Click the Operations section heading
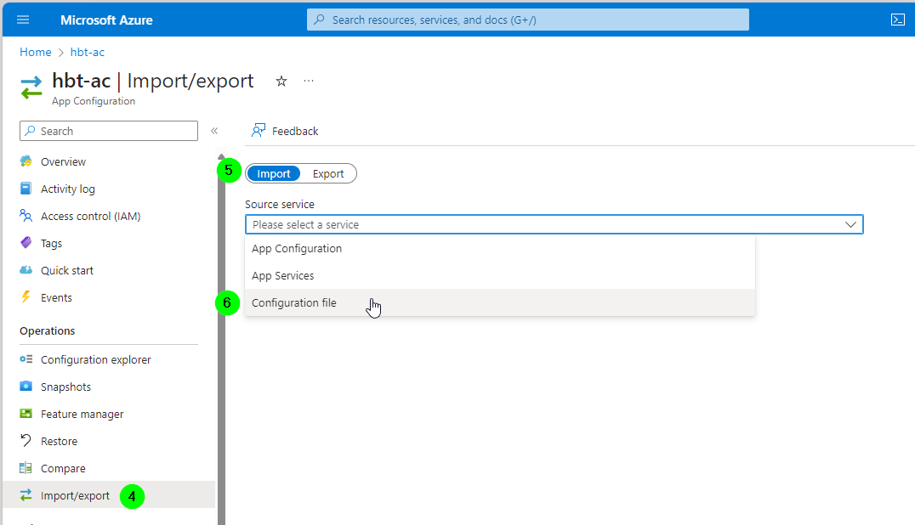 click(x=48, y=330)
